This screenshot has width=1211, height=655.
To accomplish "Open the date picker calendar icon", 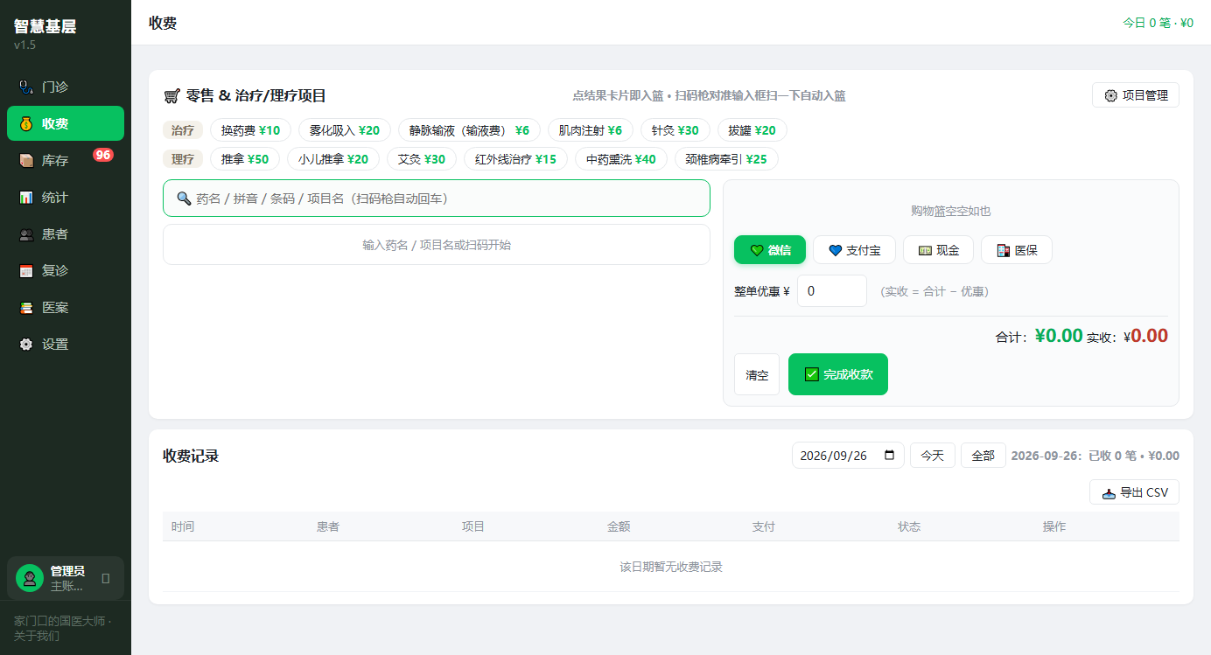I will coord(890,456).
